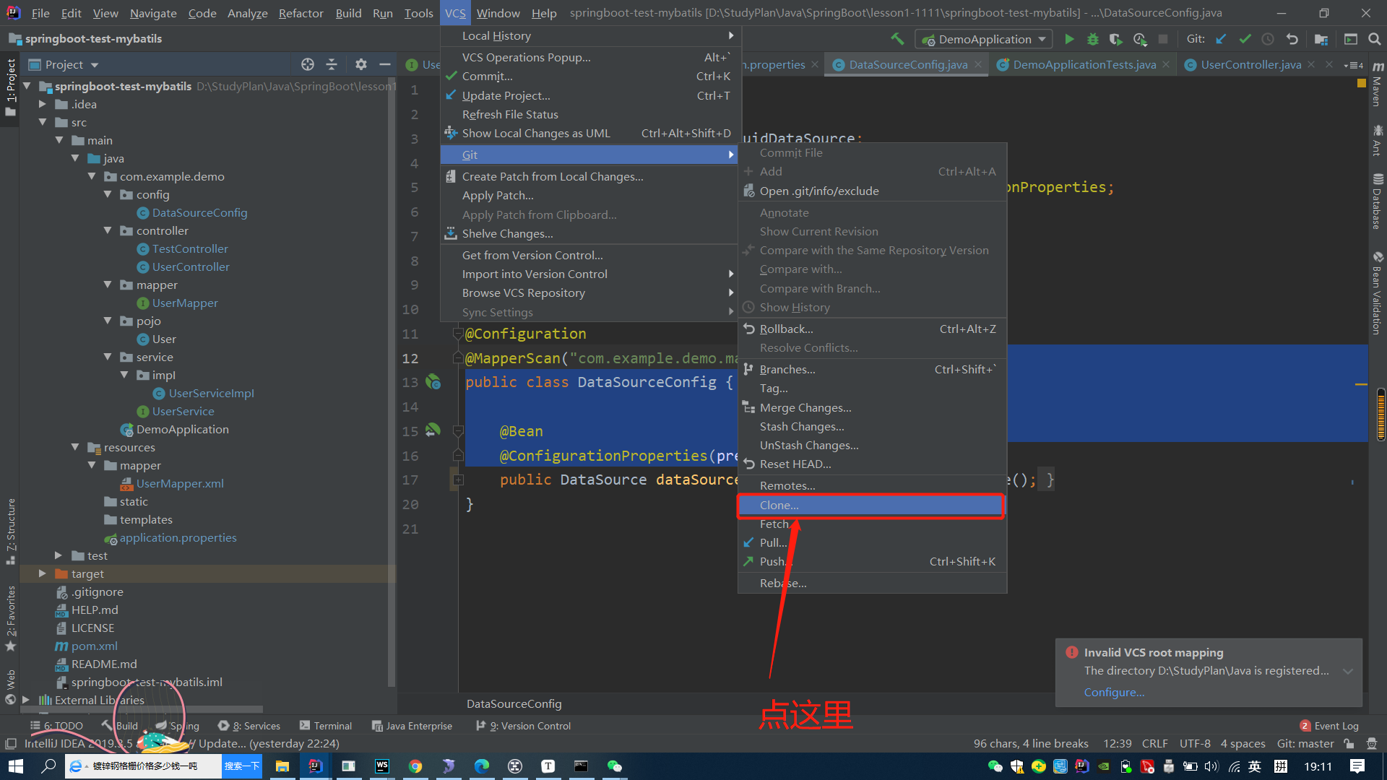Open the Database tool window
The height and width of the screenshot is (780, 1387).
tap(1378, 201)
